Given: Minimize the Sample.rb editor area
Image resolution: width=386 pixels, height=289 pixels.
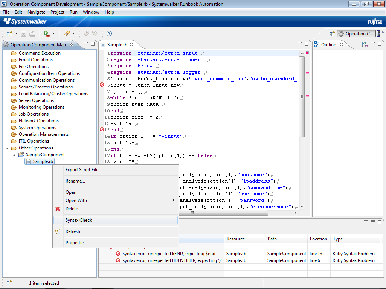Looking at the screenshot, I should point(300,43).
